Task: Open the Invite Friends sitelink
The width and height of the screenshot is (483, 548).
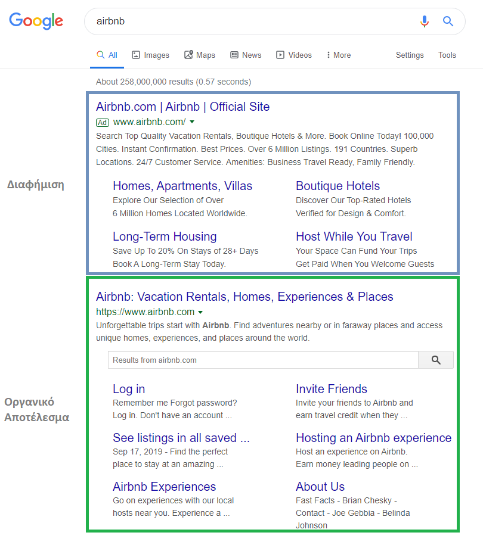Action: pos(332,389)
